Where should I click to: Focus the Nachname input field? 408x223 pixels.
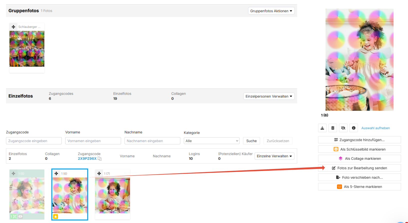(x=152, y=141)
